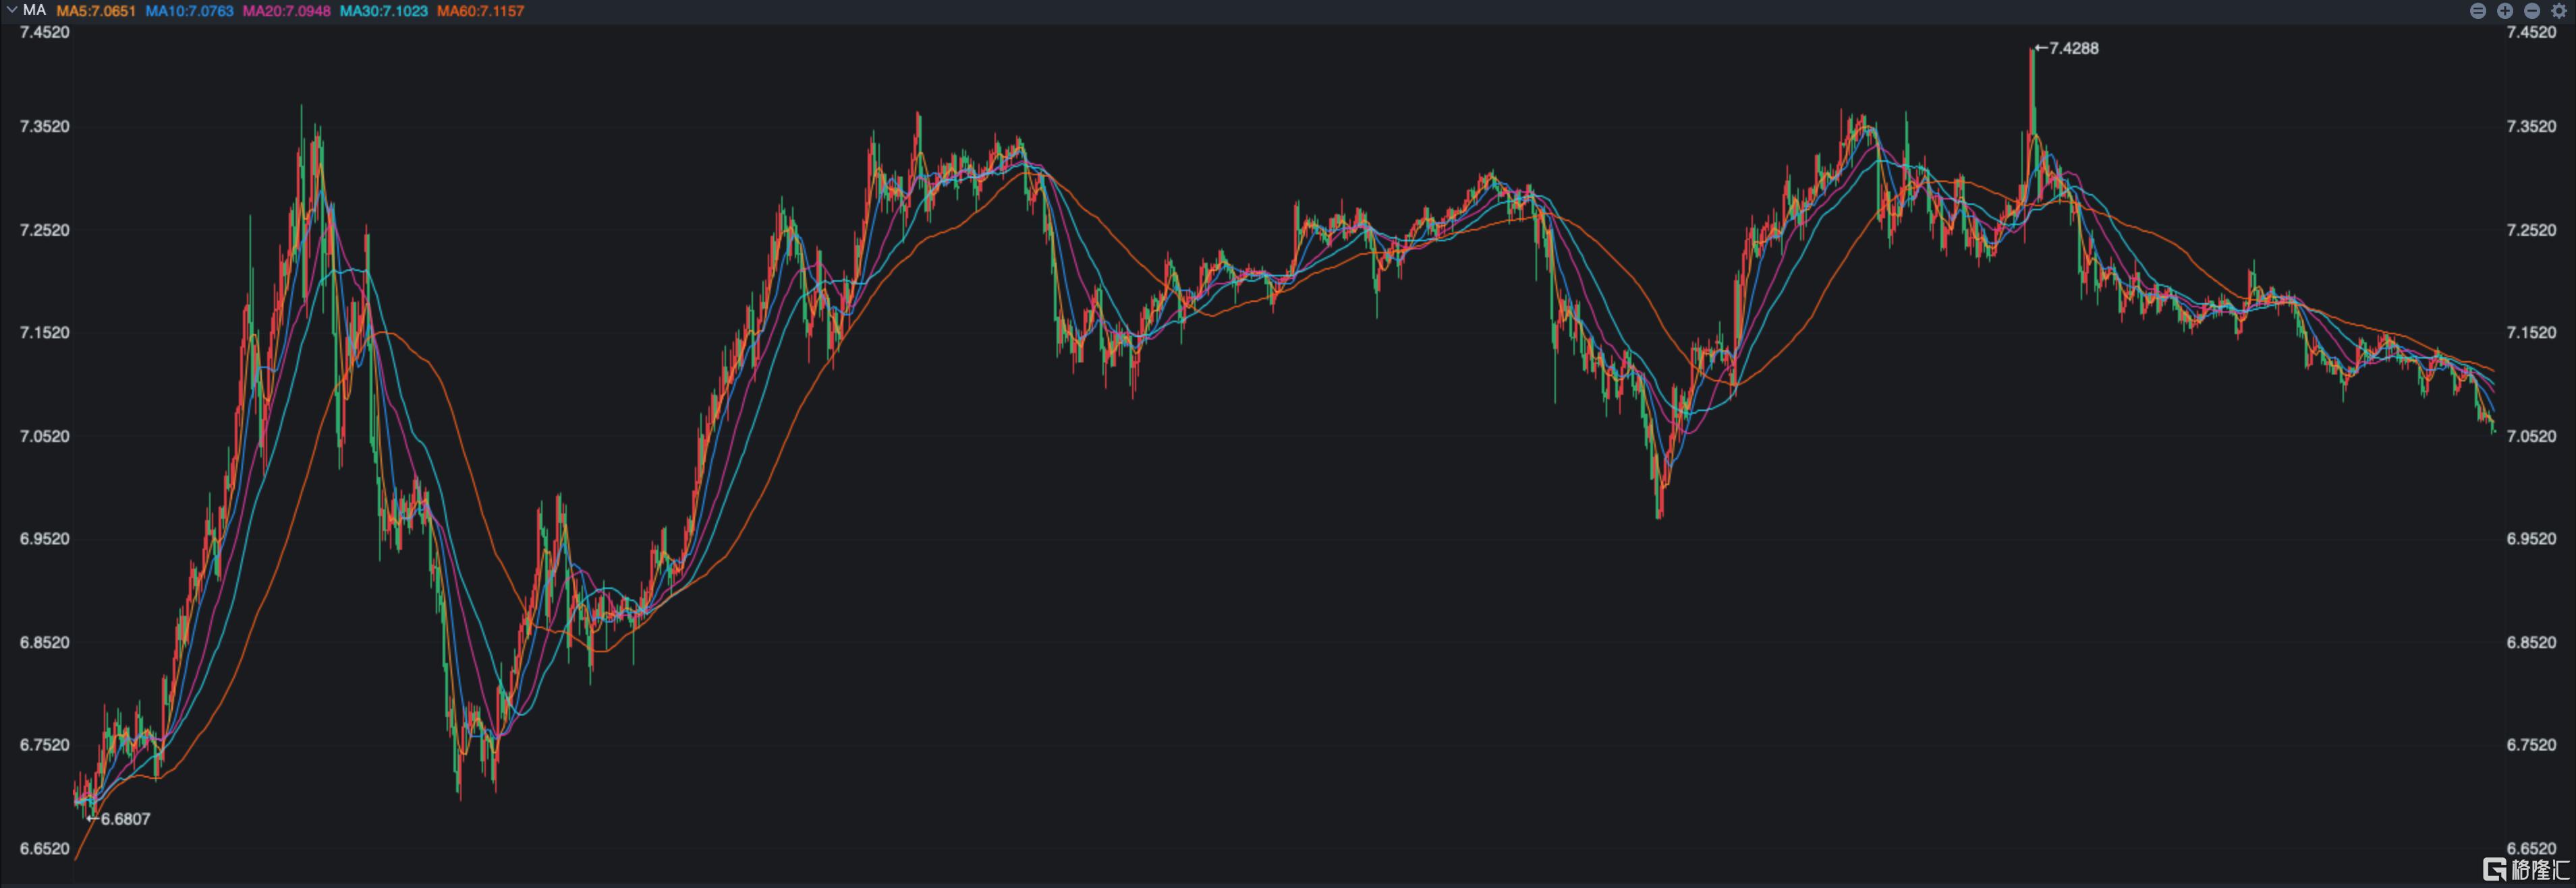Screen dimensions: 2576x888
Task: Open chart settings gear icon
Action: [x=2559, y=11]
